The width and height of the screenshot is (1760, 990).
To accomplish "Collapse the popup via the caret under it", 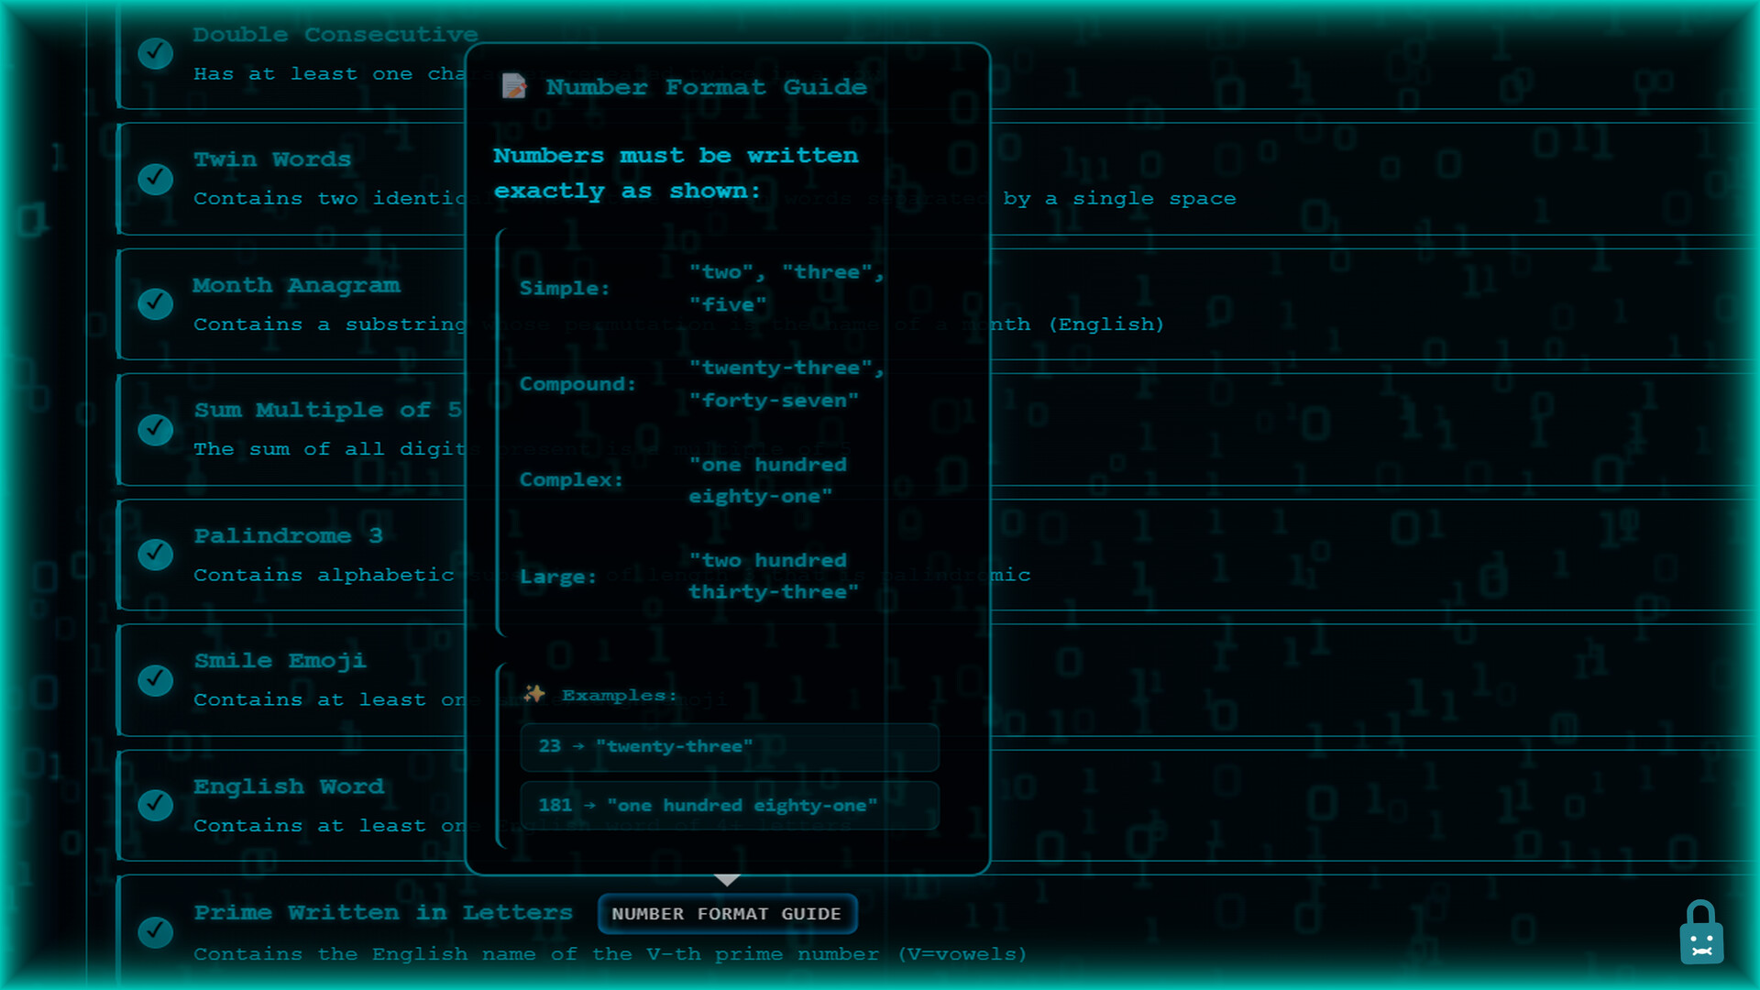I will (x=727, y=878).
